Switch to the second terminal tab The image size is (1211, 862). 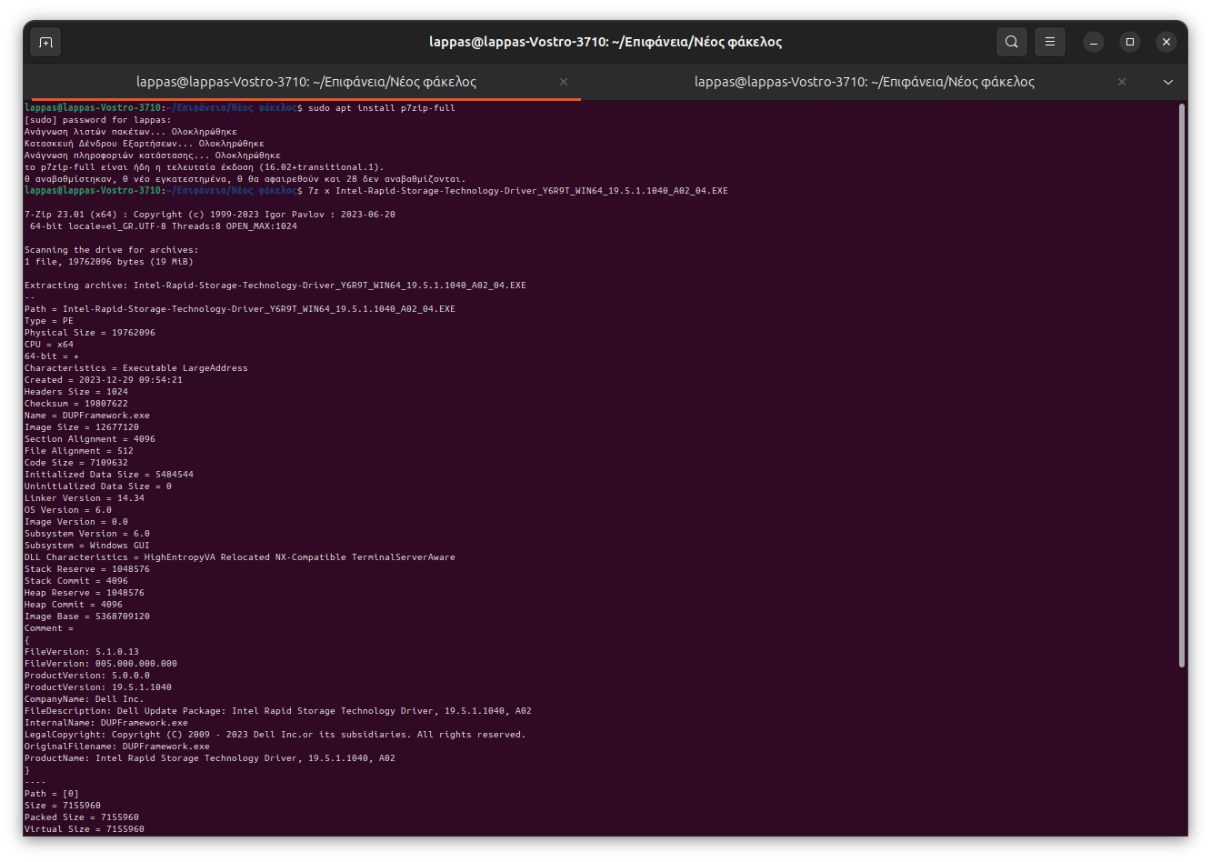[x=864, y=82]
